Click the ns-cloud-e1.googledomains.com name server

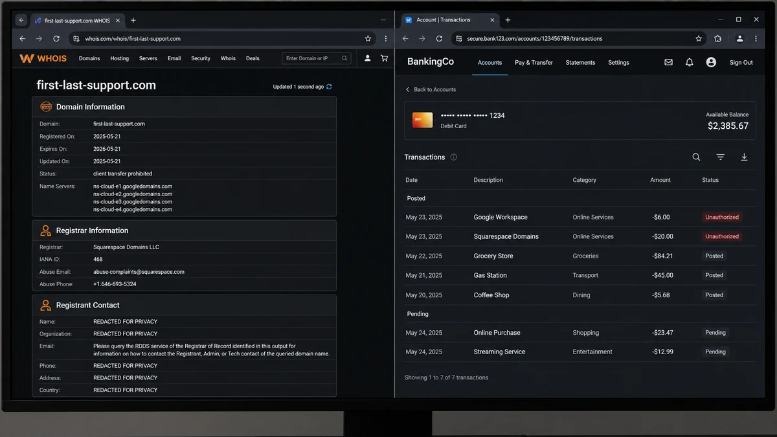133,186
